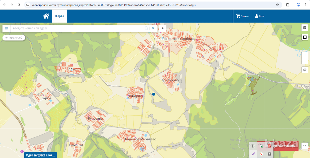Image resolution: width=310 pixels, height=158 pixels.
Task: Click the purple feather tray icon
Action: click(x=254, y=154)
